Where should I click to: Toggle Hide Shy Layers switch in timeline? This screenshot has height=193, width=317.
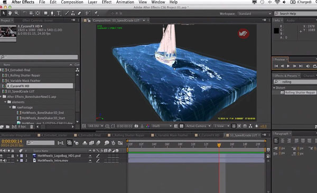pos(85,143)
